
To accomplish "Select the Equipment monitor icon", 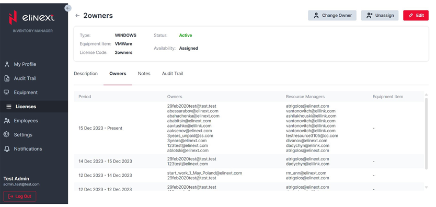I will click(x=7, y=92).
